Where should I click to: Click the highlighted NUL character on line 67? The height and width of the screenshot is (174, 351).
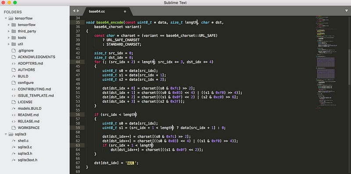[130, 163]
